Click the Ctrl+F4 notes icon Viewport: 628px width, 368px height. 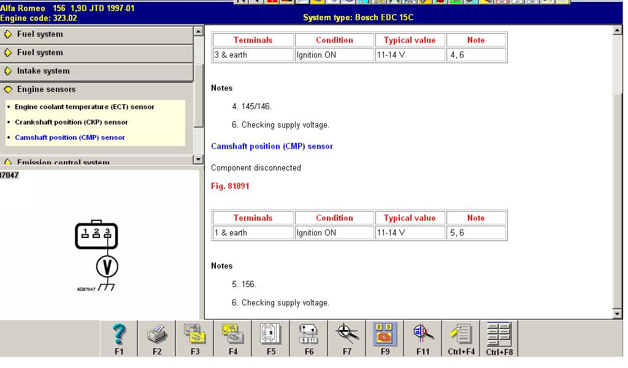pyautogui.click(x=461, y=339)
